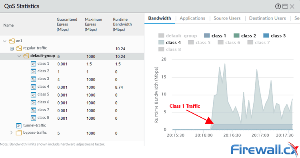Click the class 5 node icon
The height and width of the screenshot is (158, 300).
click(33, 95)
